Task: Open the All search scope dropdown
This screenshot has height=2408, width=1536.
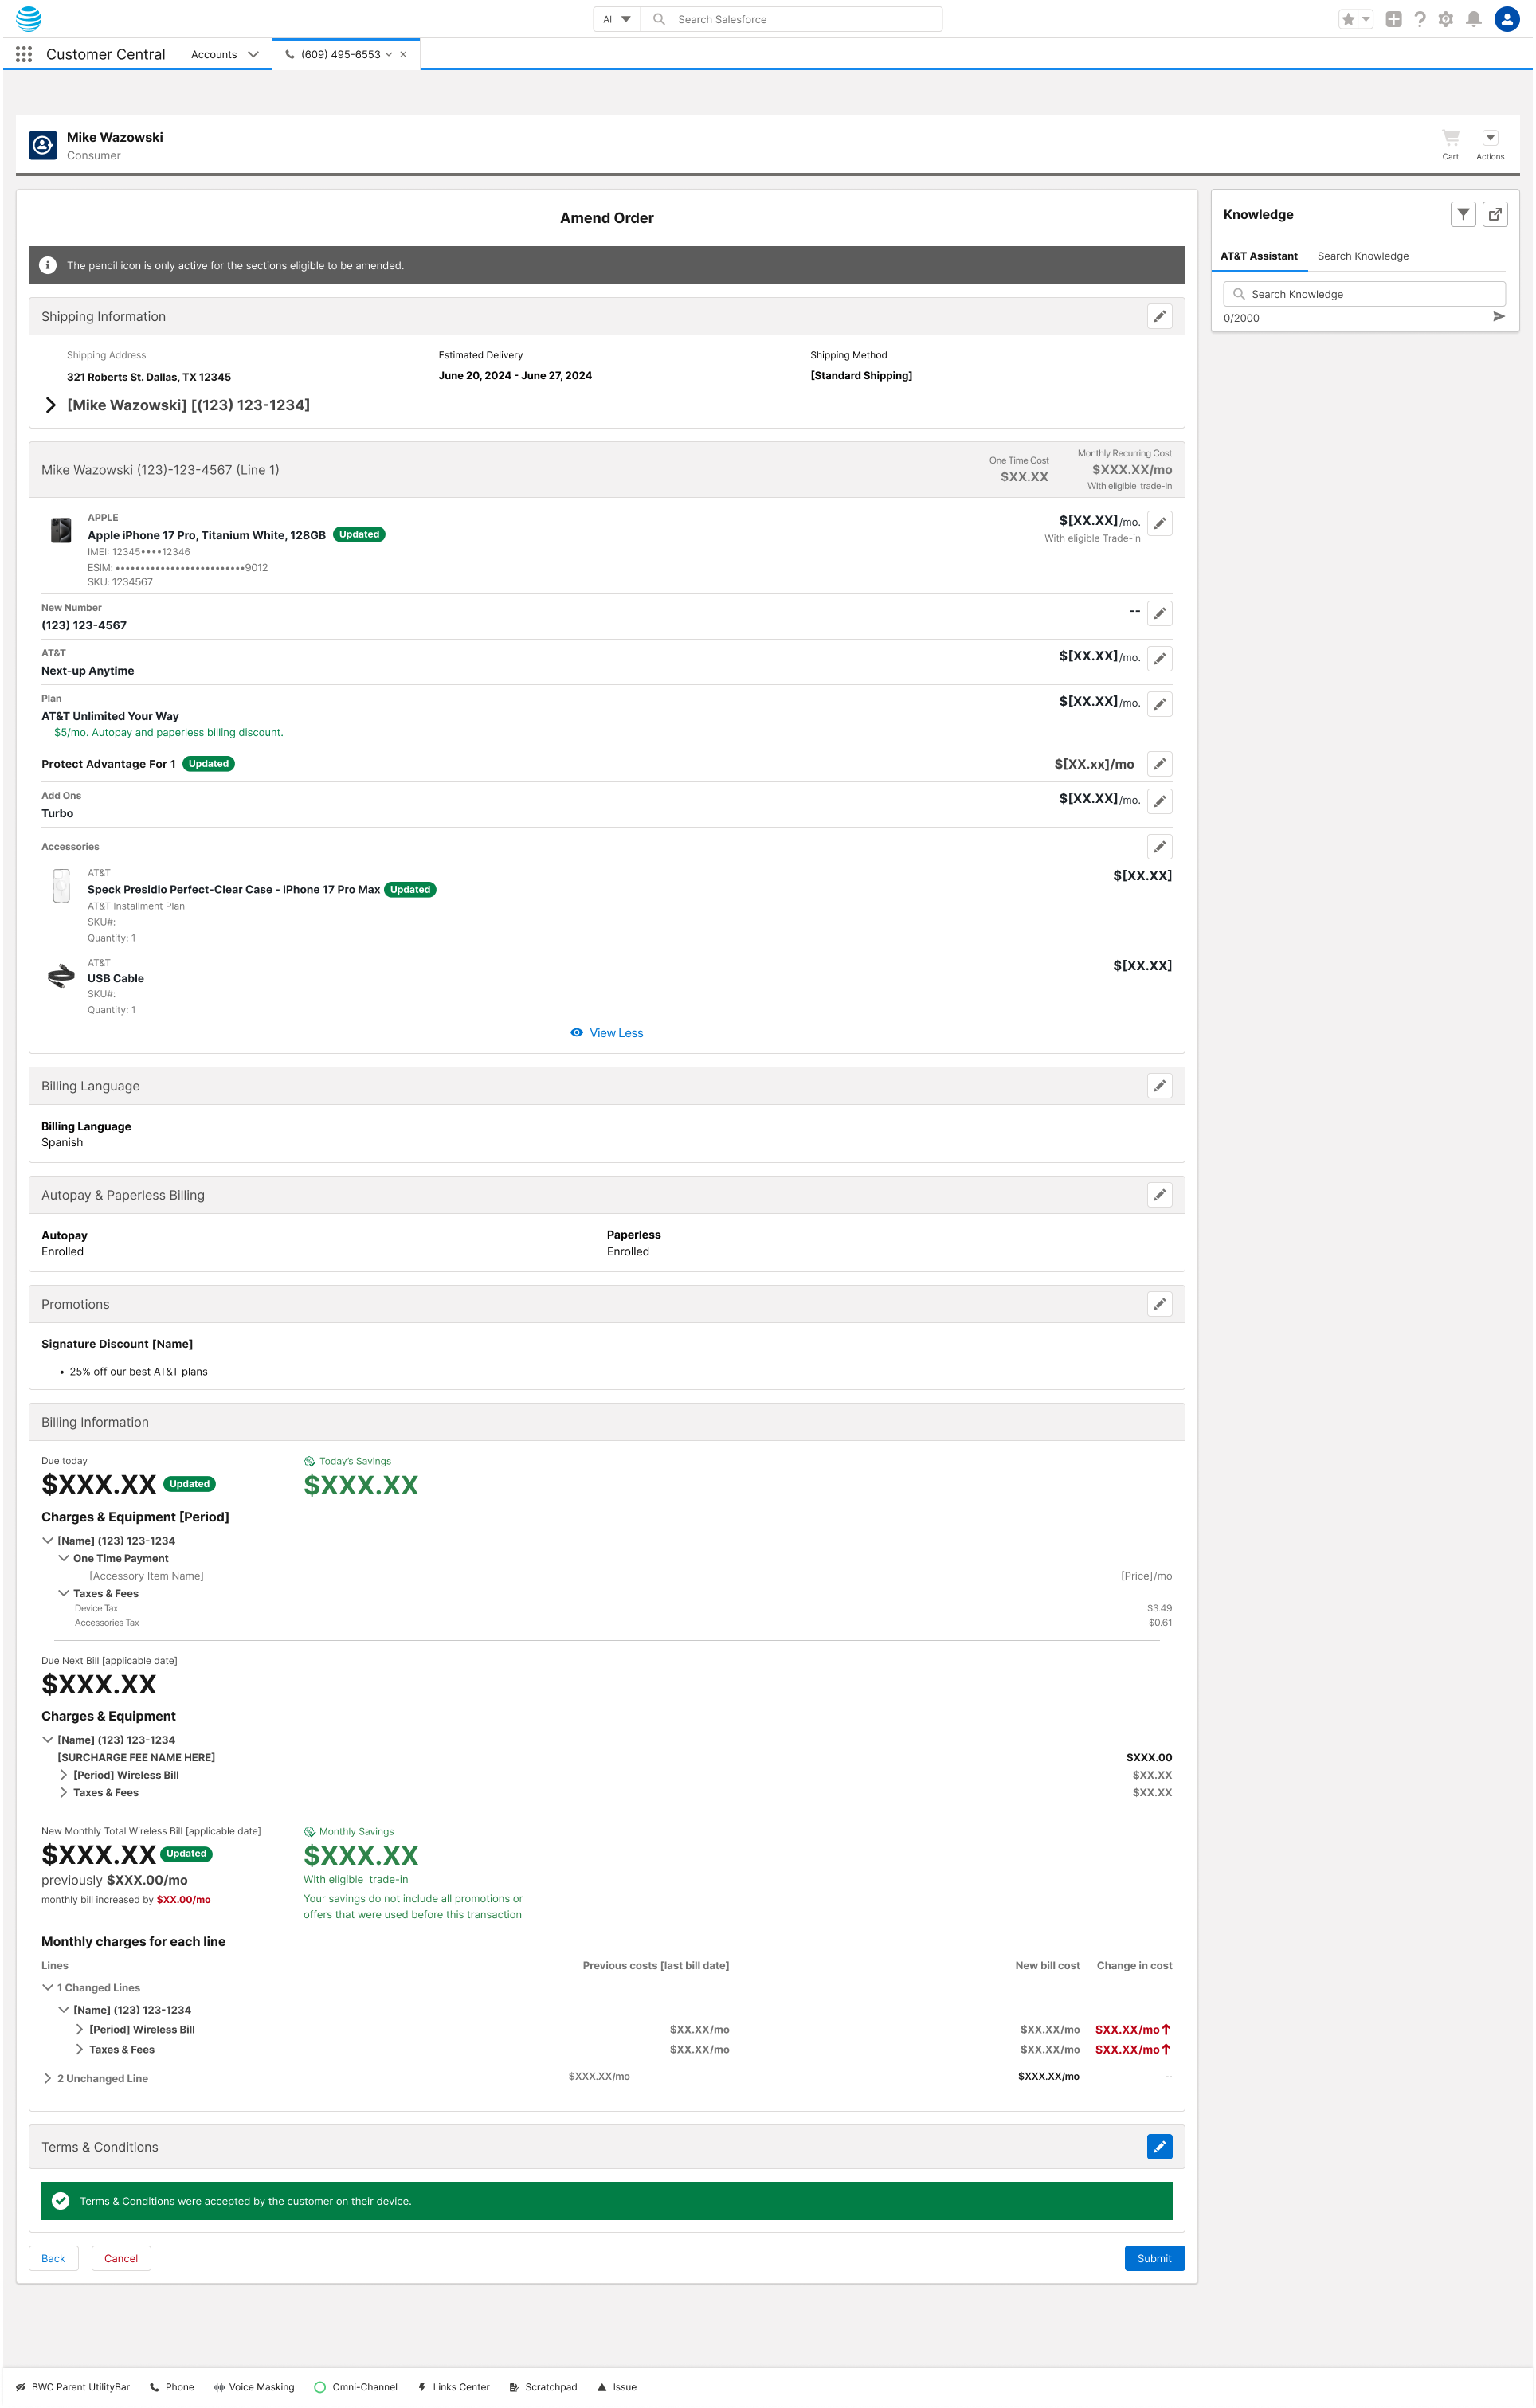Action: [x=616, y=19]
